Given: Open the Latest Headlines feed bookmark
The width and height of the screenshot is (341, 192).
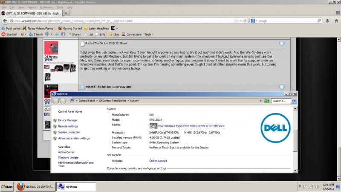Looking at the screenshot, I should (x=96, y=28).
